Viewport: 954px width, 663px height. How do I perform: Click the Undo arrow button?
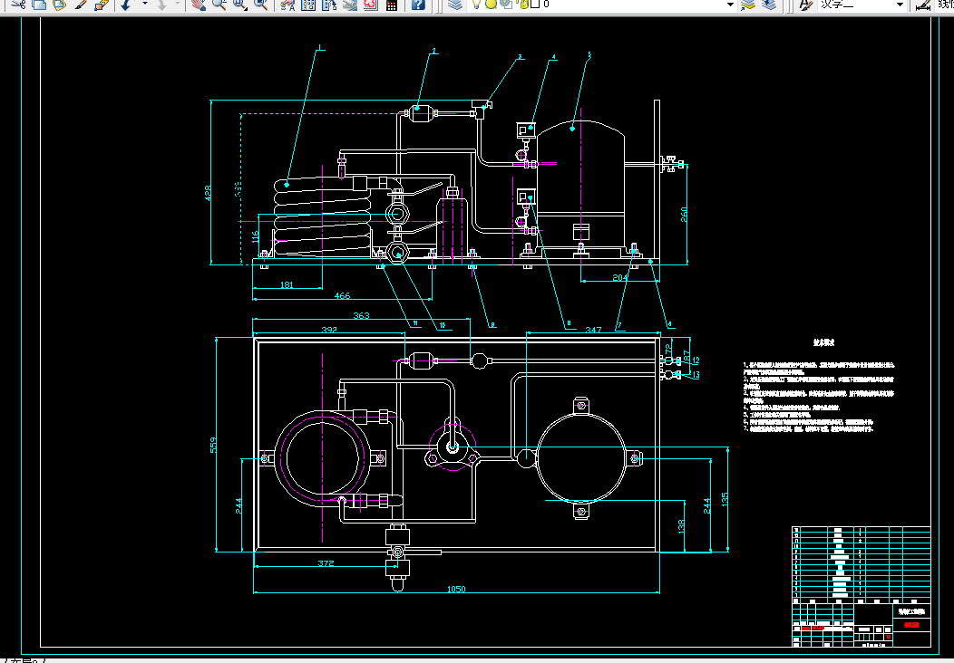point(126,5)
